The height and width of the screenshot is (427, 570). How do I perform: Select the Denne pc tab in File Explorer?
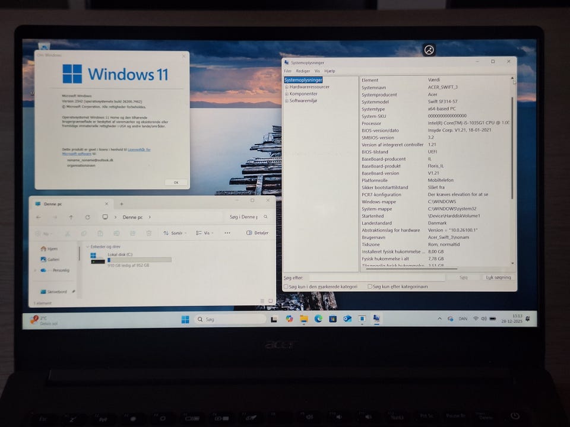coord(72,204)
